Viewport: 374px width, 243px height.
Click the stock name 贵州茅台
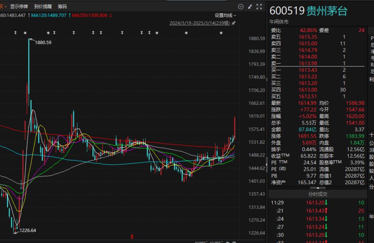[x=327, y=11]
